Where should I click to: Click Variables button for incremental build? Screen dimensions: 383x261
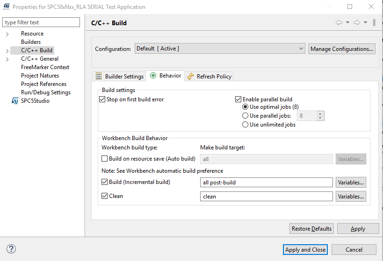(351, 183)
